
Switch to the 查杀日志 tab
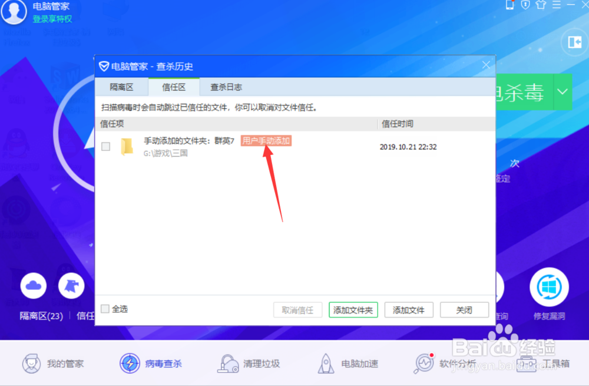coord(226,87)
